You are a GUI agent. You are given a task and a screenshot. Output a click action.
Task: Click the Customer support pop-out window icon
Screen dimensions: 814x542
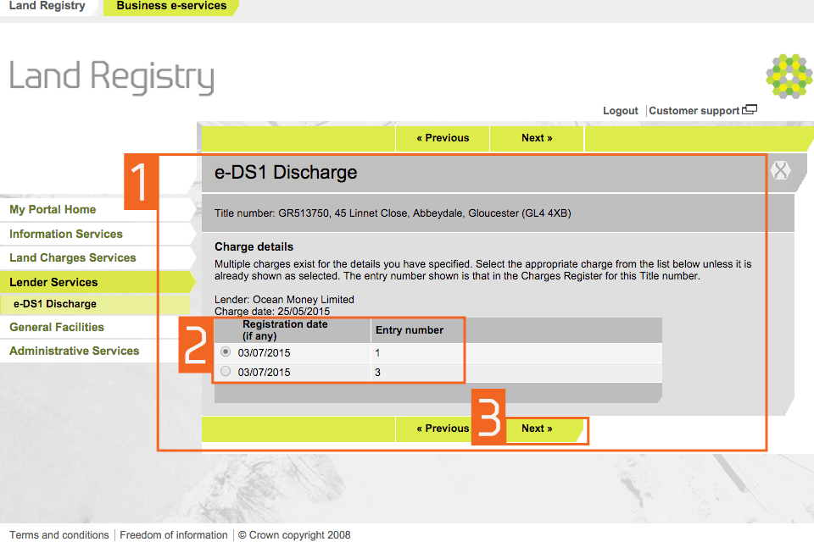pyautogui.click(x=750, y=110)
